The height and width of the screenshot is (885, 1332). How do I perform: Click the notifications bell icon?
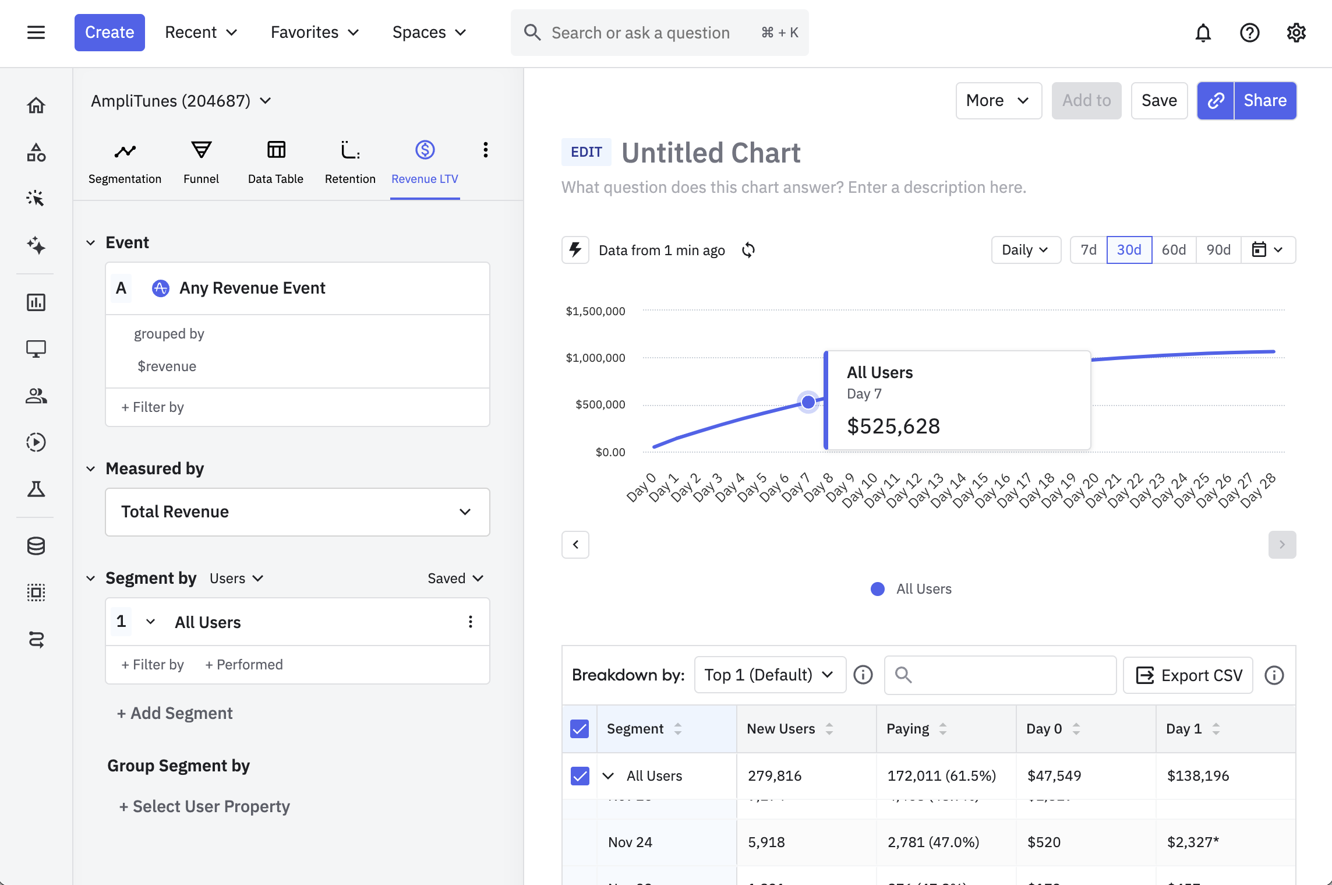1203,33
